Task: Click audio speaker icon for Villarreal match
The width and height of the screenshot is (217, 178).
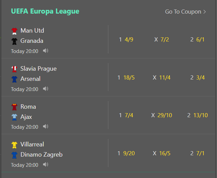Action: [45, 164]
